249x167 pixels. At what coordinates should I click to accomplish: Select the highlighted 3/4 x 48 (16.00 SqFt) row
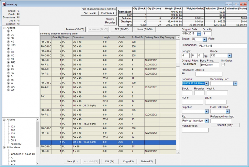coord(108,142)
